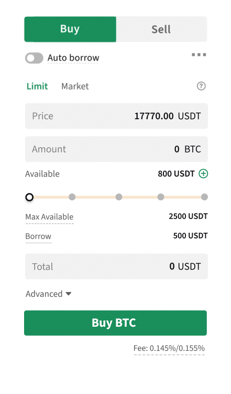Viewport: 231px width, 394px height.
Task: Open the three-dot more options menu
Action: click(x=199, y=55)
